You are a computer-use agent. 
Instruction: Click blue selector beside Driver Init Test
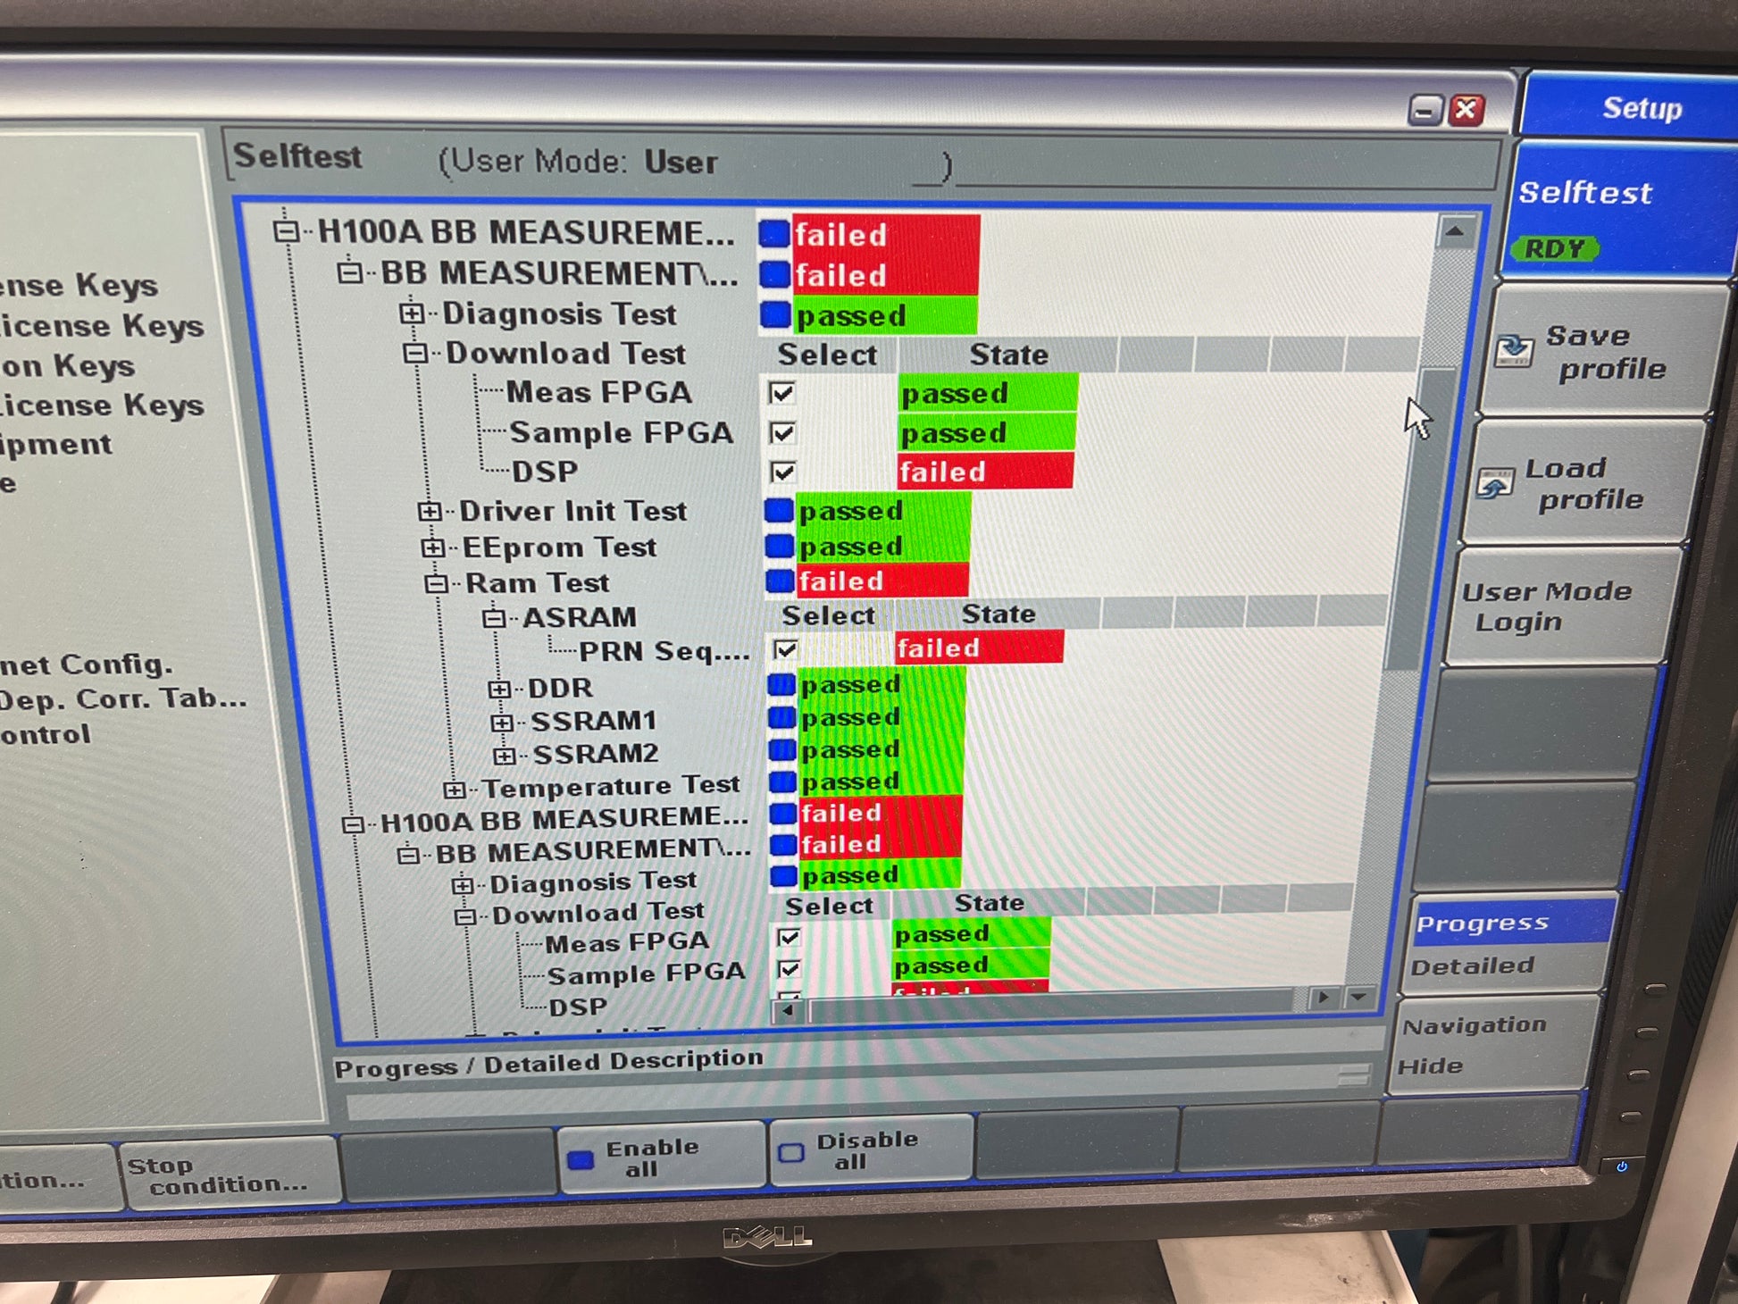click(779, 510)
